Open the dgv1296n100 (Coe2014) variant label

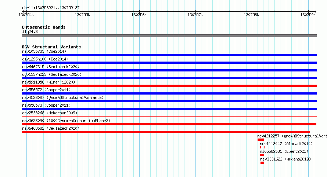pyautogui.click(x=45, y=59)
